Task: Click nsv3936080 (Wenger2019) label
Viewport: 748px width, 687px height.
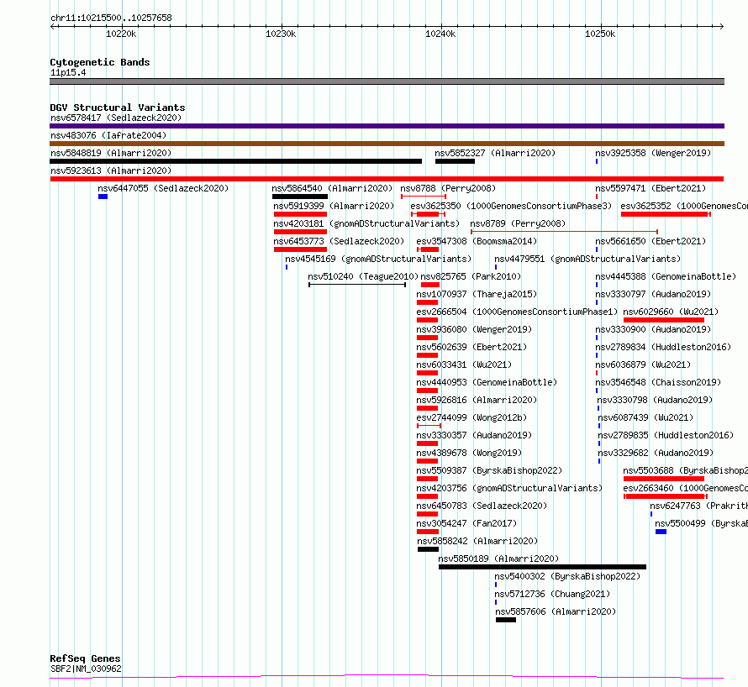Action: pos(474,329)
